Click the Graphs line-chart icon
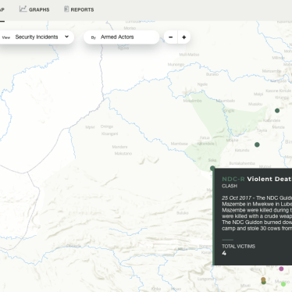The width and height of the screenshot is (292, 292). [23, 9]
